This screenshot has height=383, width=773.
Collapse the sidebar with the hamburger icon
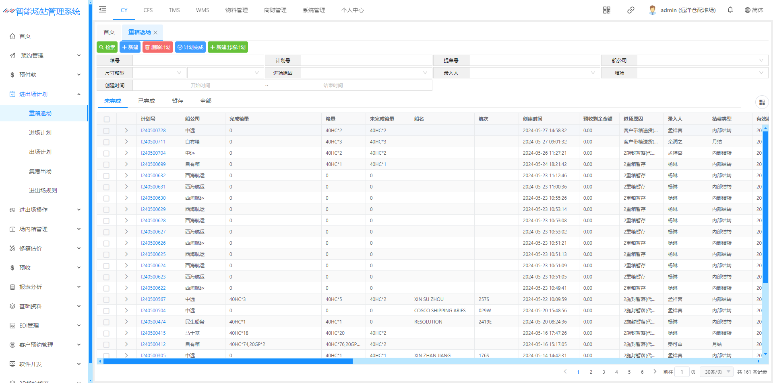(103, 10)
